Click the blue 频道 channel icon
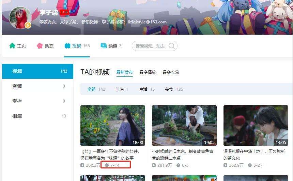The image size is (293, 181). [x=104, y=46]
